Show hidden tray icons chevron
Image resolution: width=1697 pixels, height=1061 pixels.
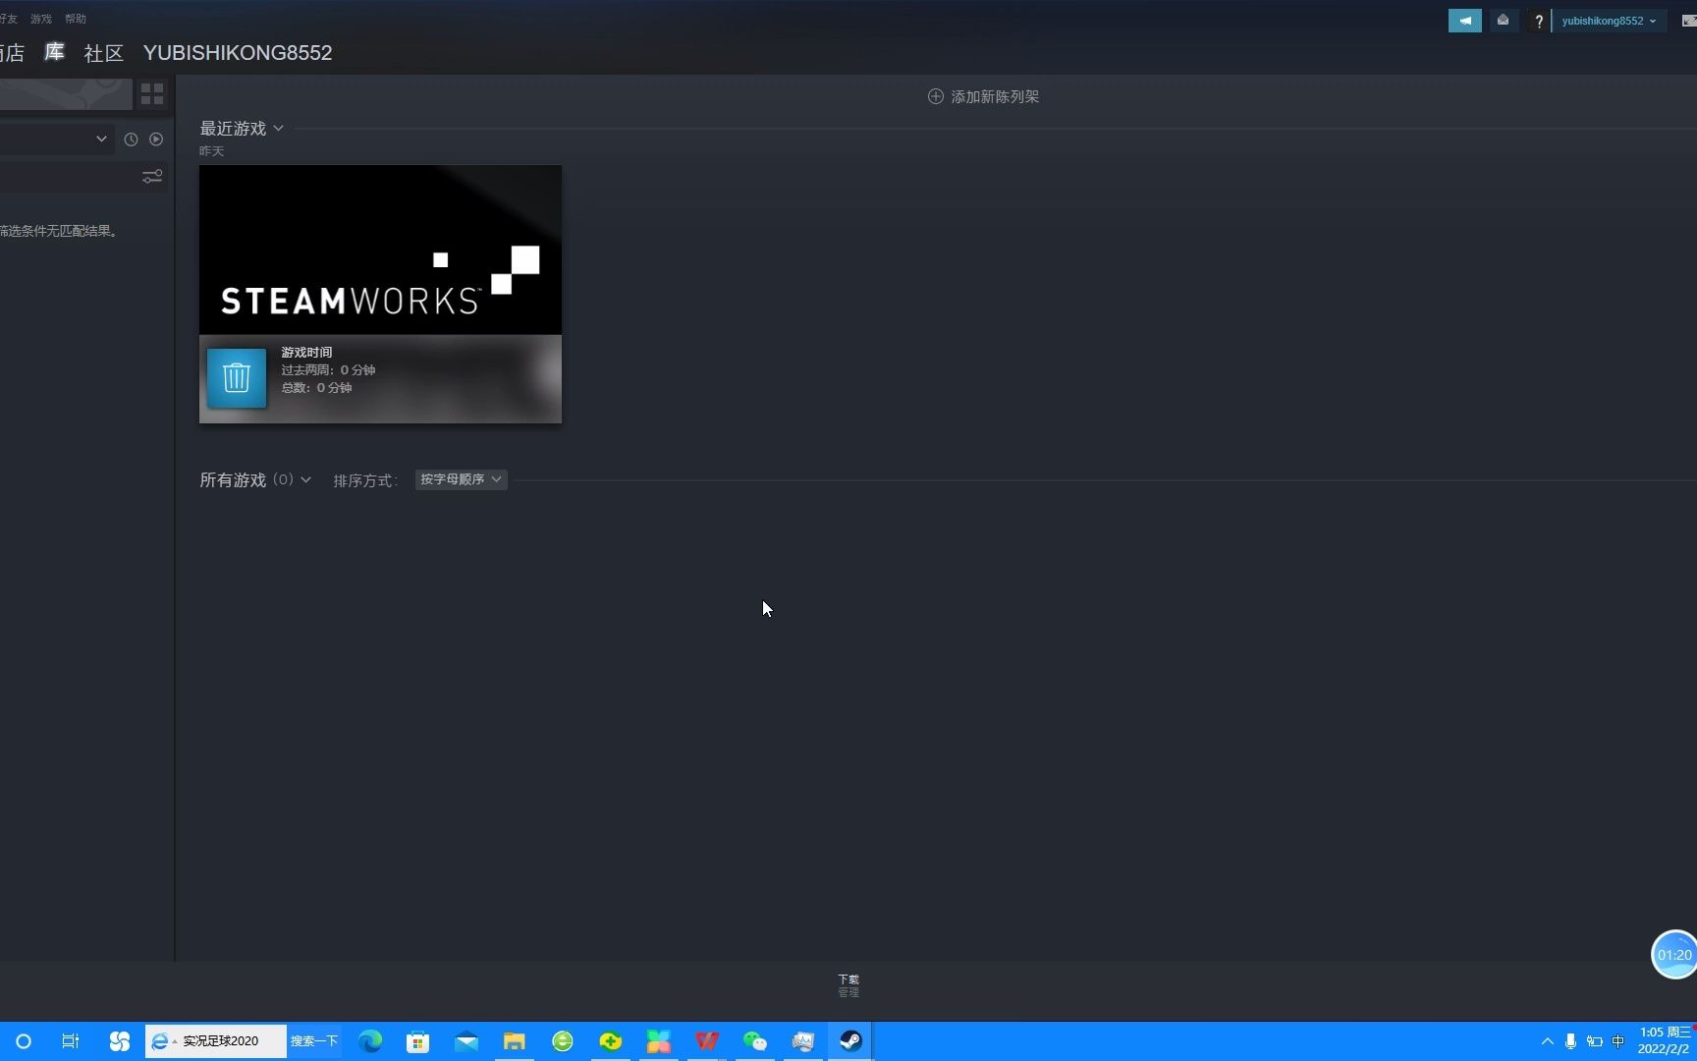pos(1548,1041)
